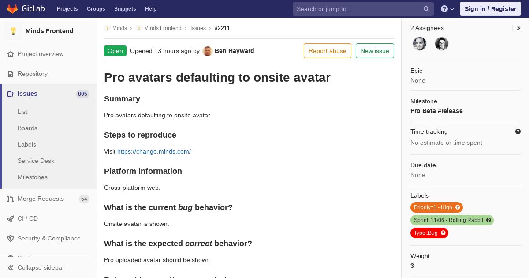Open the Help question mark menu
The height and width of the screenshot is (278, 529).
coord(447,9)
